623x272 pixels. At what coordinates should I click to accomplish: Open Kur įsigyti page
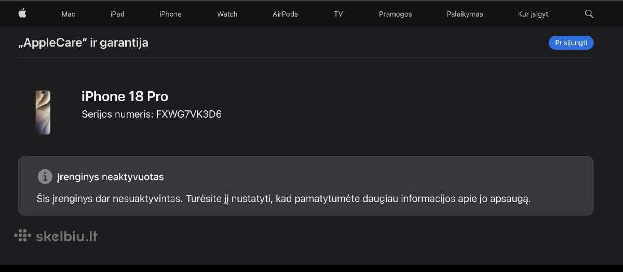[x=534, y=14]
